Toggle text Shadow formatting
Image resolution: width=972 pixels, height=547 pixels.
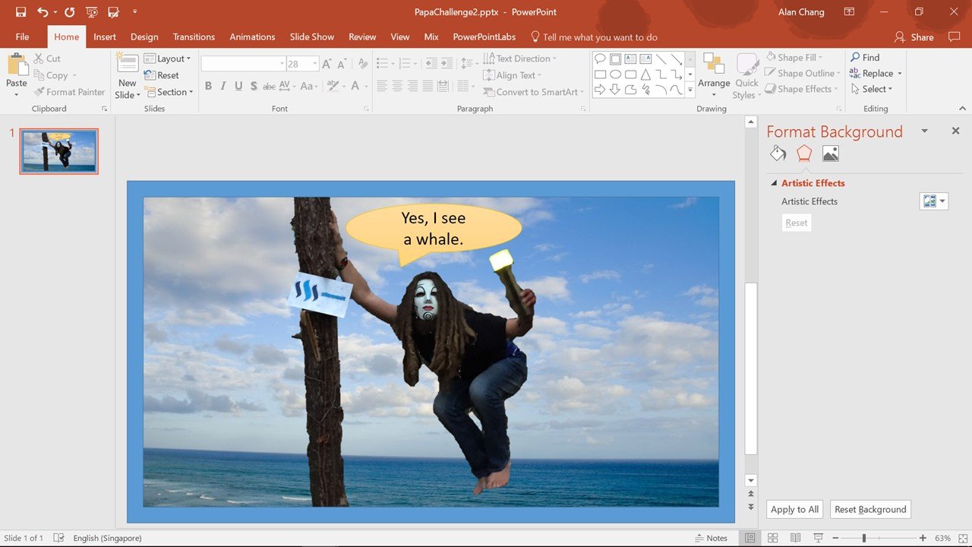[x=254, y=86]
